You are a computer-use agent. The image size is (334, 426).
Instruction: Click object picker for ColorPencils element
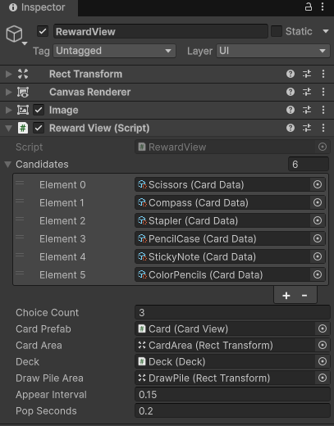(318, 274)
